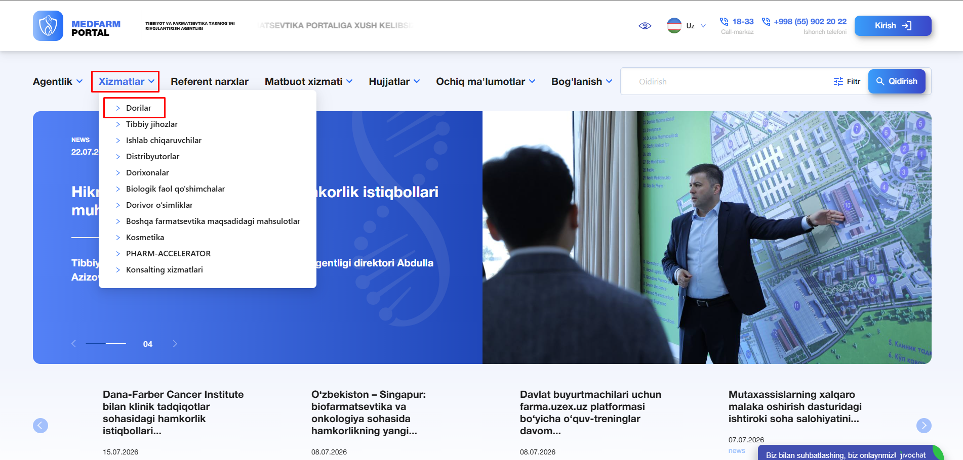Click the Kirish login button
The width and height of the screenshot is (963, 460).
click(893, 26)
